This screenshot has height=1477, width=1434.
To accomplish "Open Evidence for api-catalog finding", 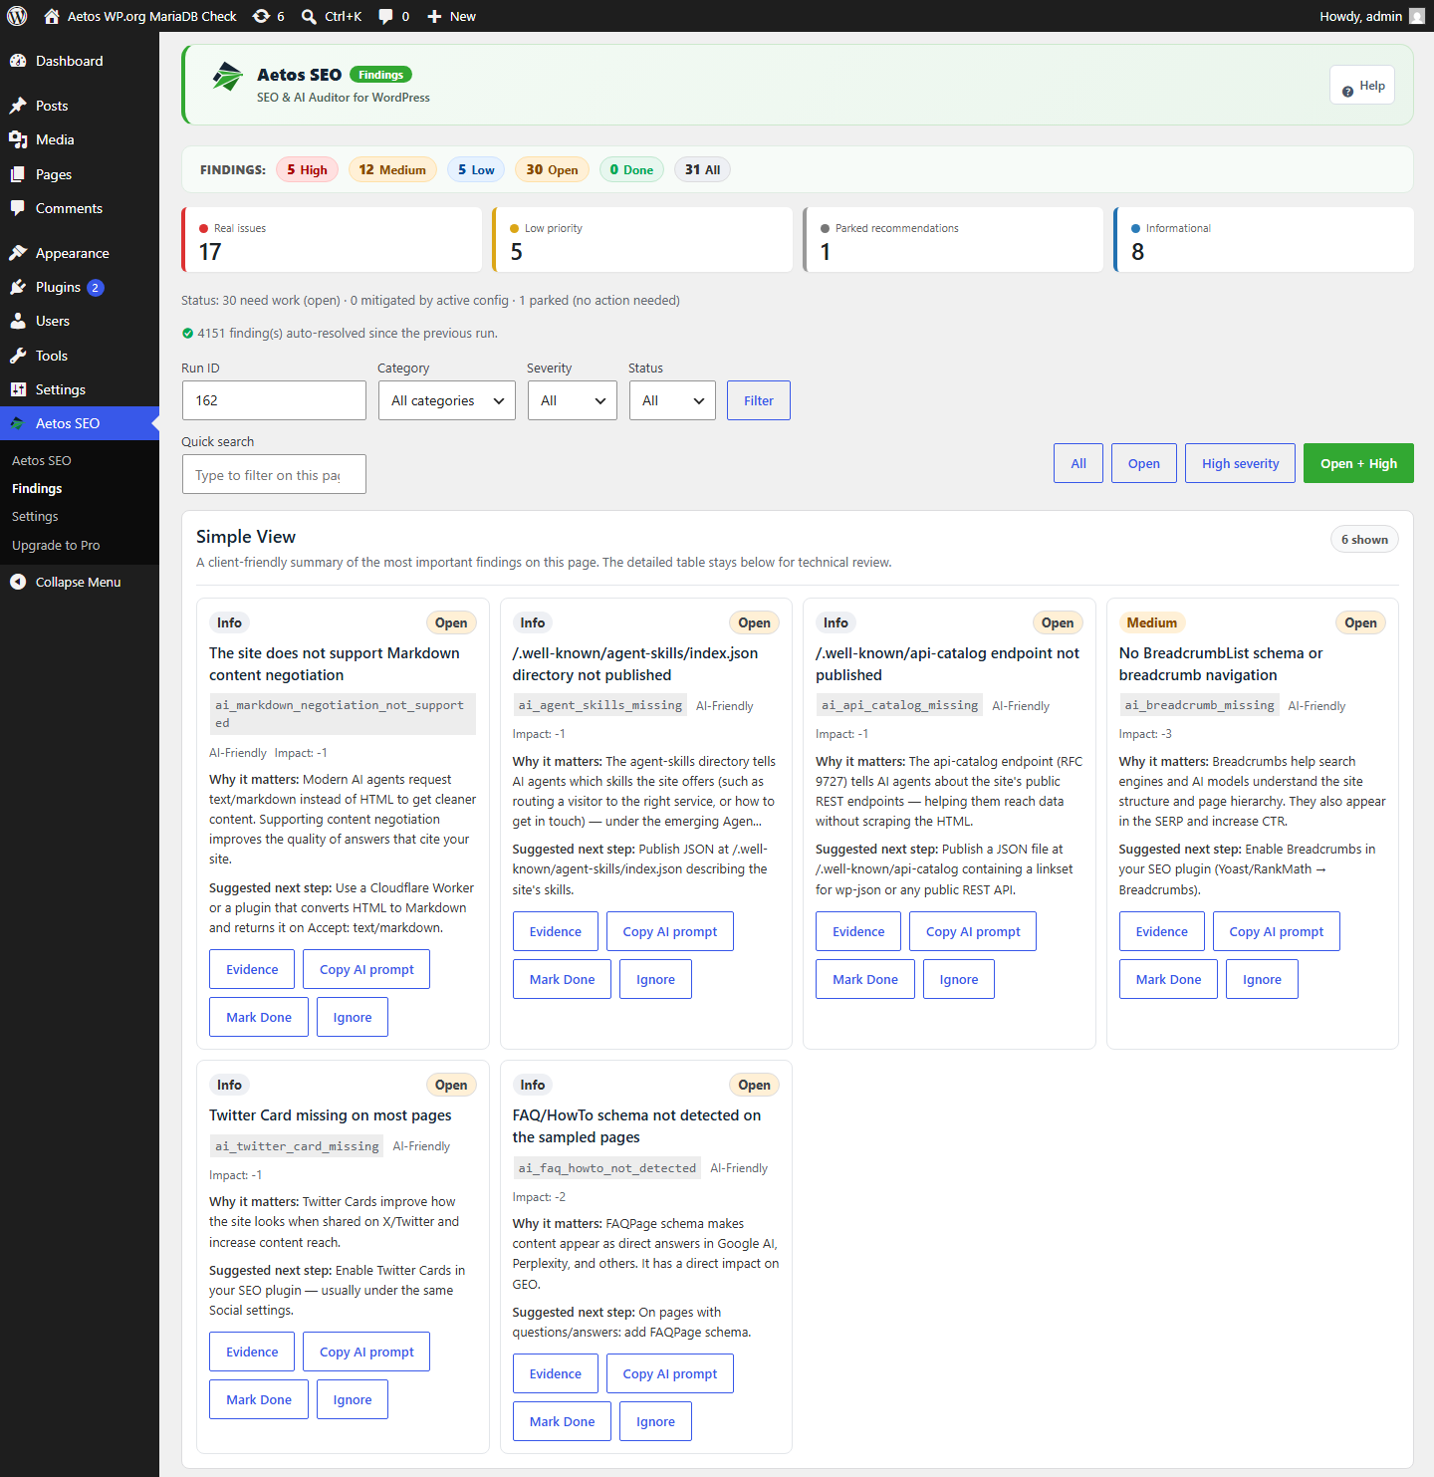I will (x=858, y=931).
